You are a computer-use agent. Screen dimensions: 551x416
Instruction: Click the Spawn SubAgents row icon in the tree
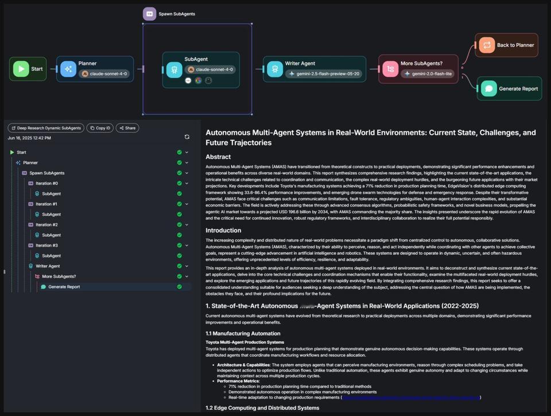coord(24,173)
